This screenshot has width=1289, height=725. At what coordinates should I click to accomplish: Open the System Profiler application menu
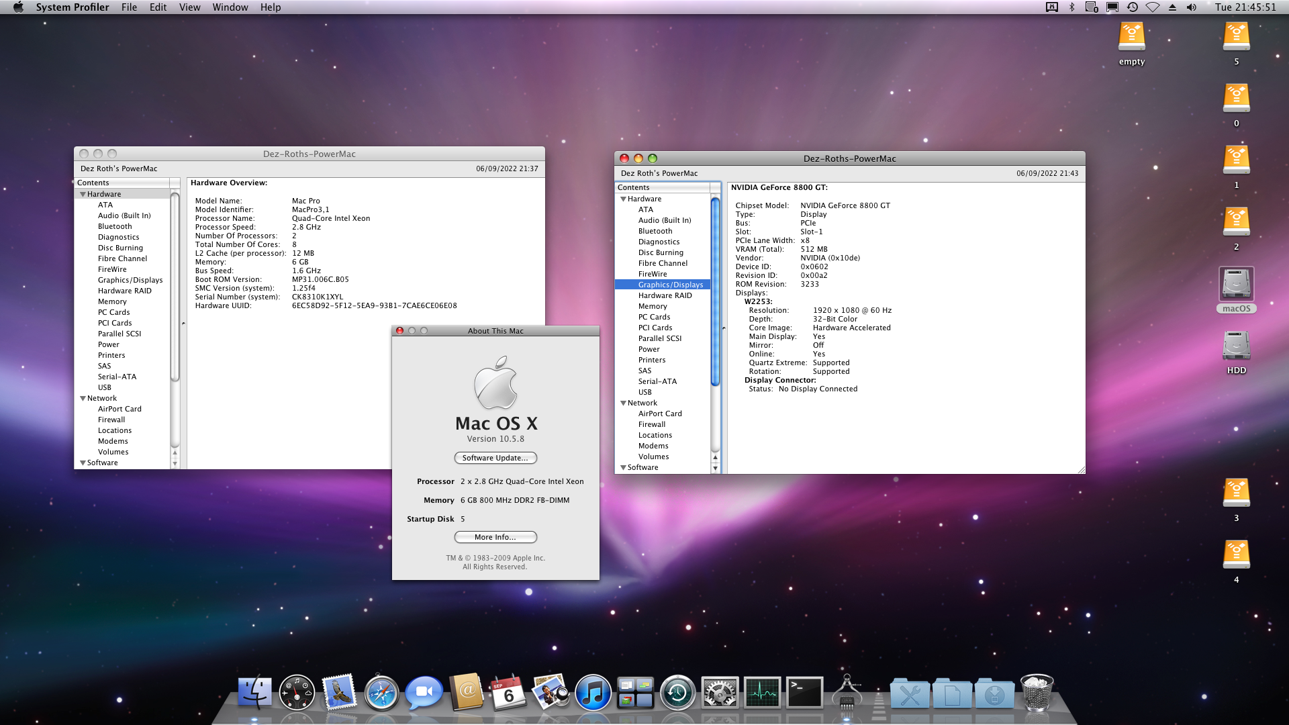(x=73, y=7)
